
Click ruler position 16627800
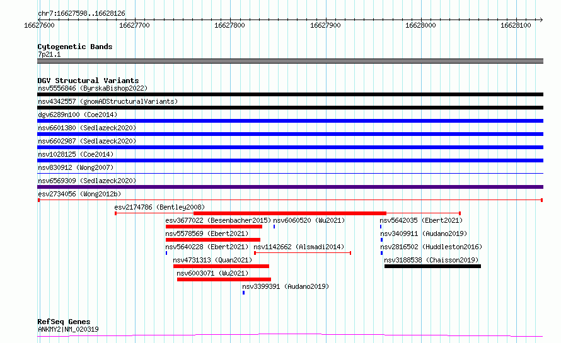[229, 25]
